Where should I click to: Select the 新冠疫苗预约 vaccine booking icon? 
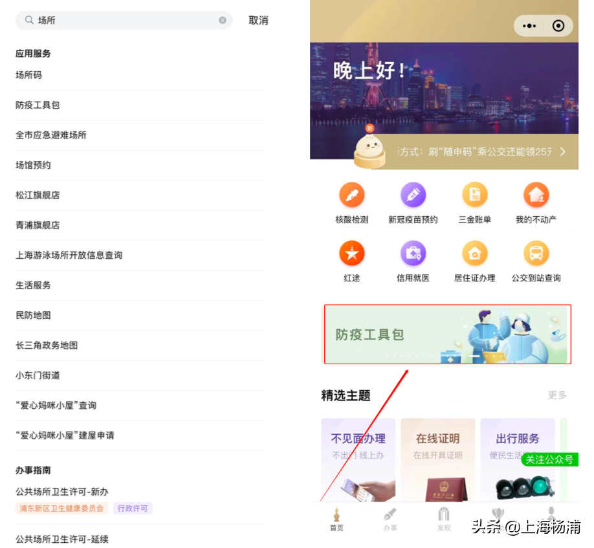pyautogui.click(x=413, y=194)
